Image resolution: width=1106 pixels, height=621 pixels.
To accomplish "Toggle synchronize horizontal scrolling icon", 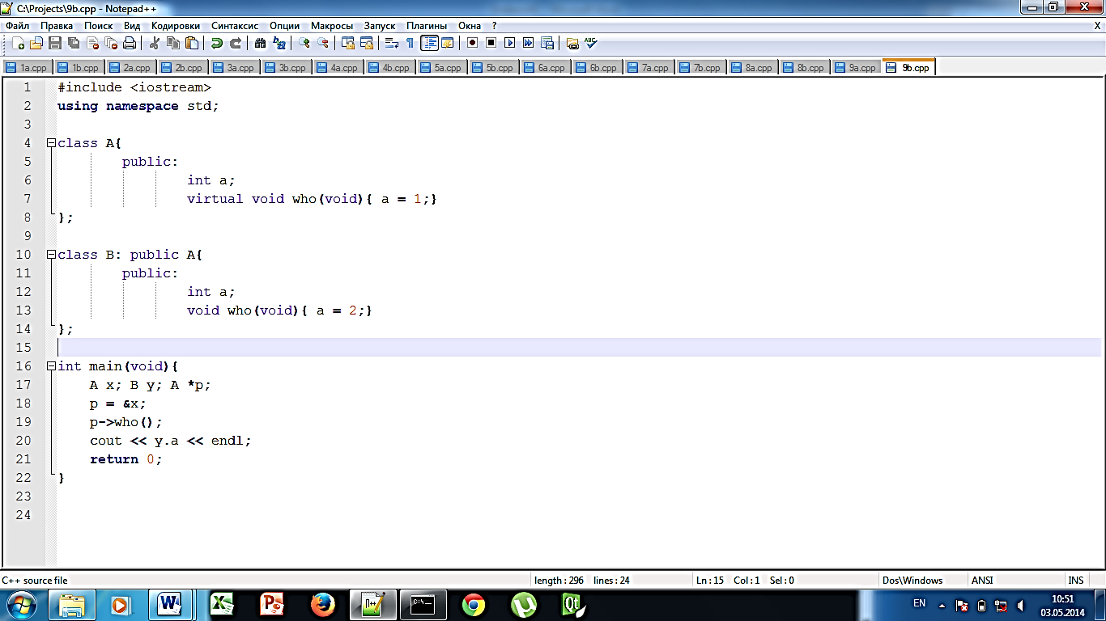I will coord(367,43).
